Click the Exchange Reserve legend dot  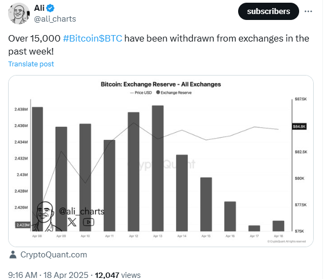(158, 92)
